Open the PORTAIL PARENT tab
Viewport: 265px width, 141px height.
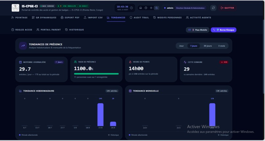point(49,30)
